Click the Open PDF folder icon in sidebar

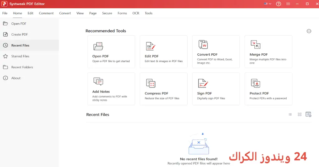click(6, 24)
